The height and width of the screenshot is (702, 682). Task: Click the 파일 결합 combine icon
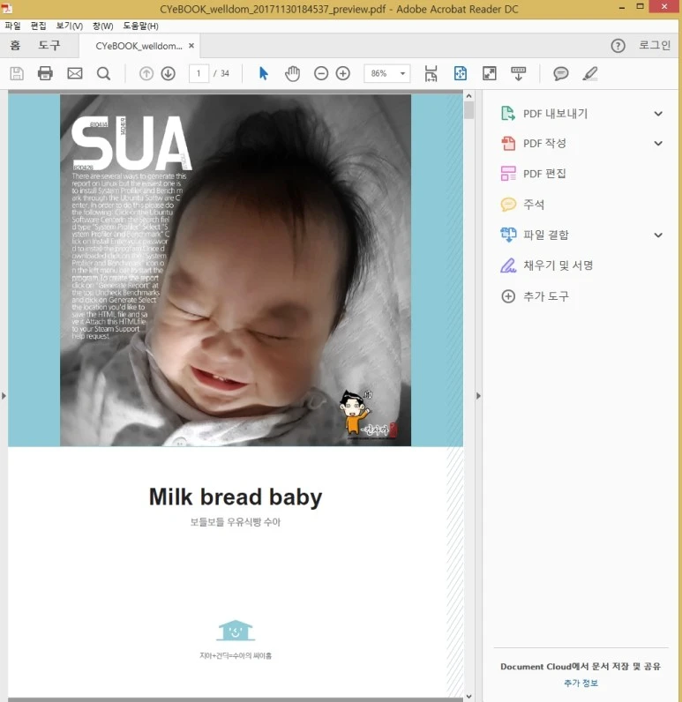click(x=508, y=235)
